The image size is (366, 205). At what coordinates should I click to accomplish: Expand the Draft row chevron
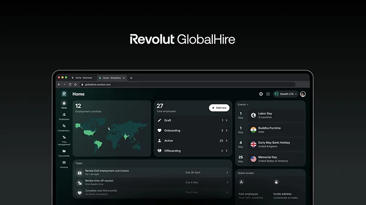(x=226, y=120)
